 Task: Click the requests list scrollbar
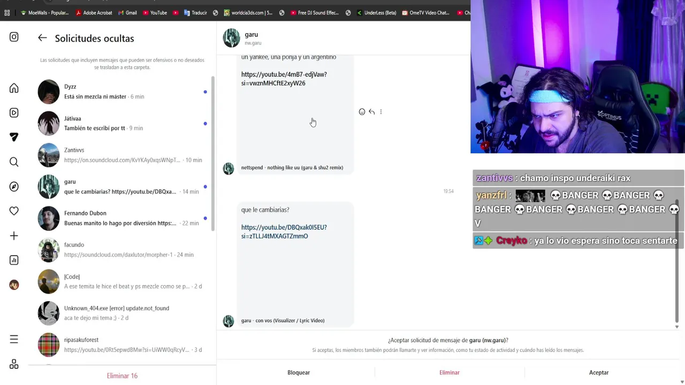213,153
